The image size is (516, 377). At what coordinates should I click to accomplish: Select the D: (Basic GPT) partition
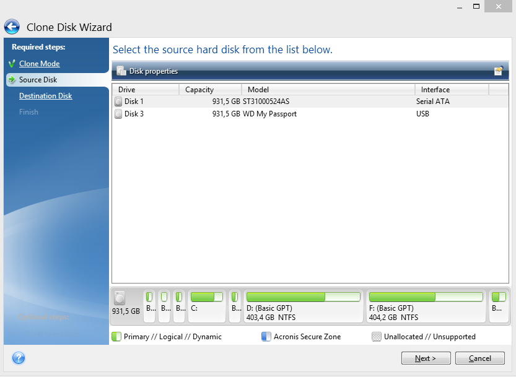tap(303, 306)
